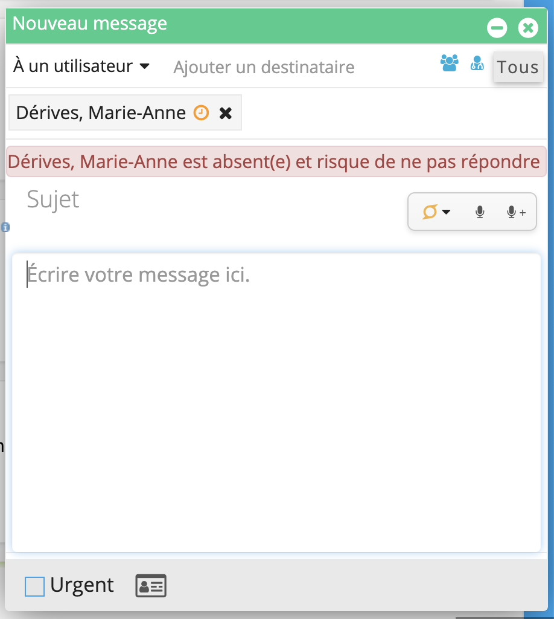Screen dimensions: 554x619
Task: Click the microphone plus icon
Action: 516,212
